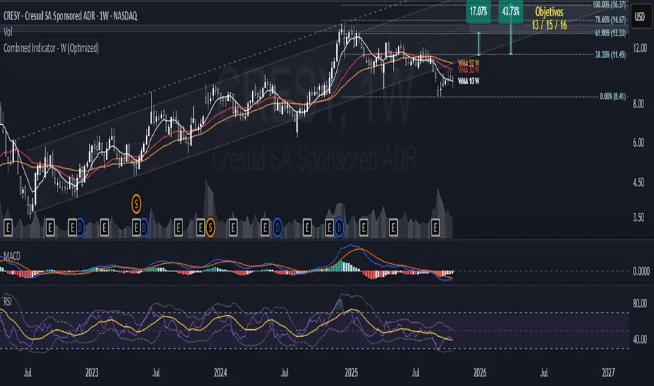This screenshot has width=654, height=386.
Task: Click the 0.0000 MACD scale value
Action: tap(641, 272)
